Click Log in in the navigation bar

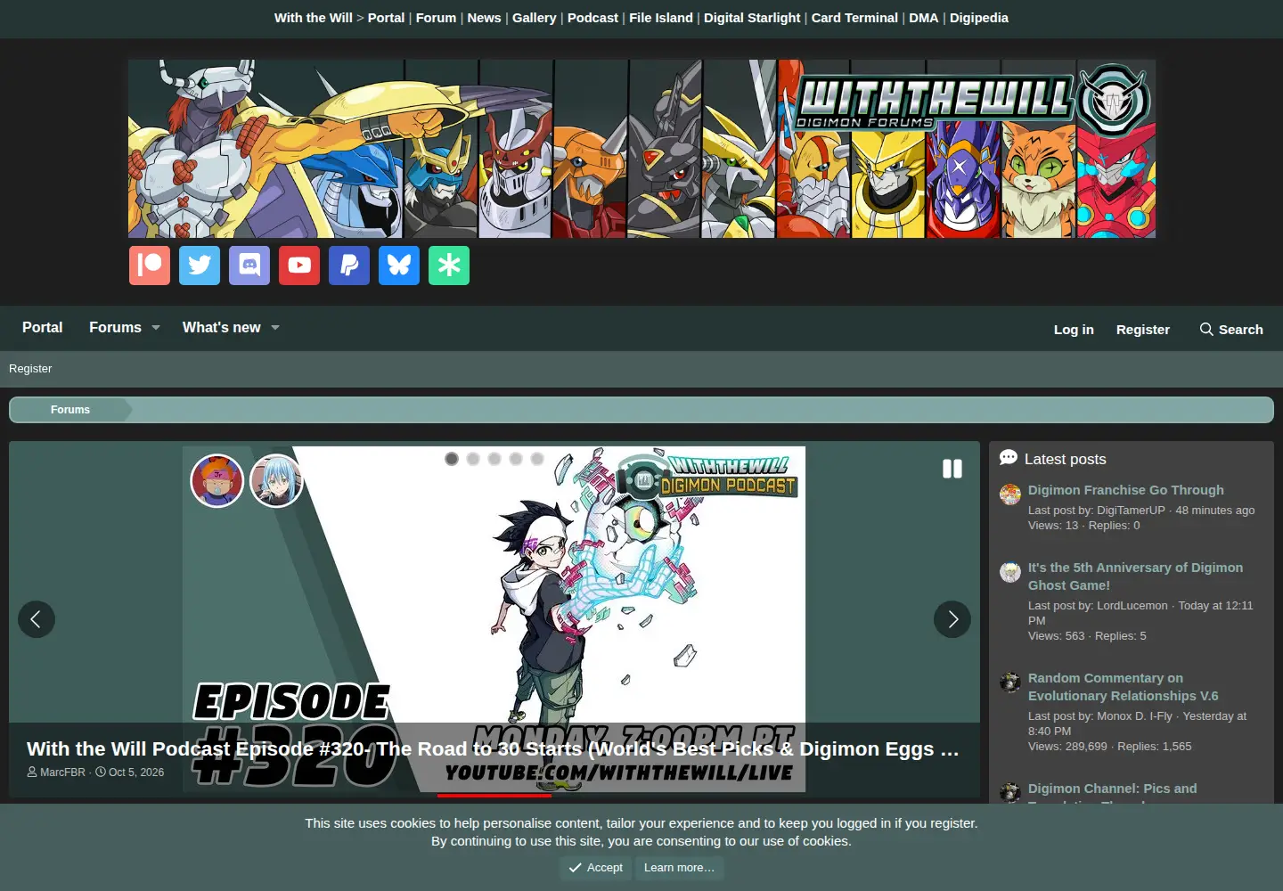click(x=1074, y=329)
